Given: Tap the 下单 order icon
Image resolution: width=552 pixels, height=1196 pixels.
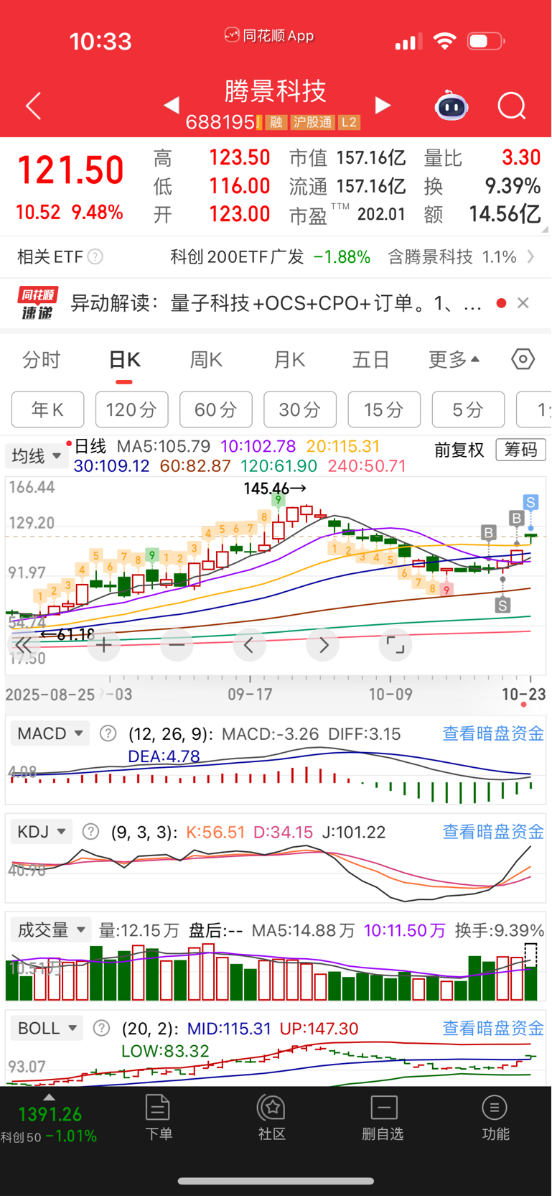Looking at the screenshot, I should (158, 1118).
